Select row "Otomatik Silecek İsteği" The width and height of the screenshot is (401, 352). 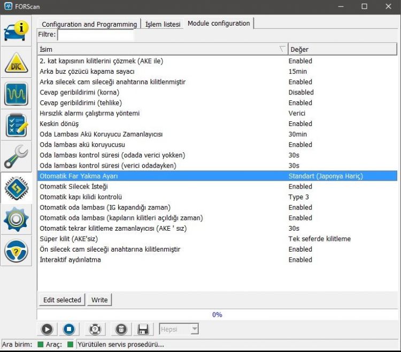pos(218,187)
